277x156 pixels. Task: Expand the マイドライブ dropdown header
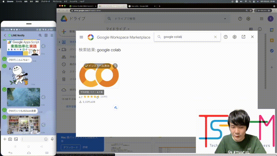coord(117,29)
